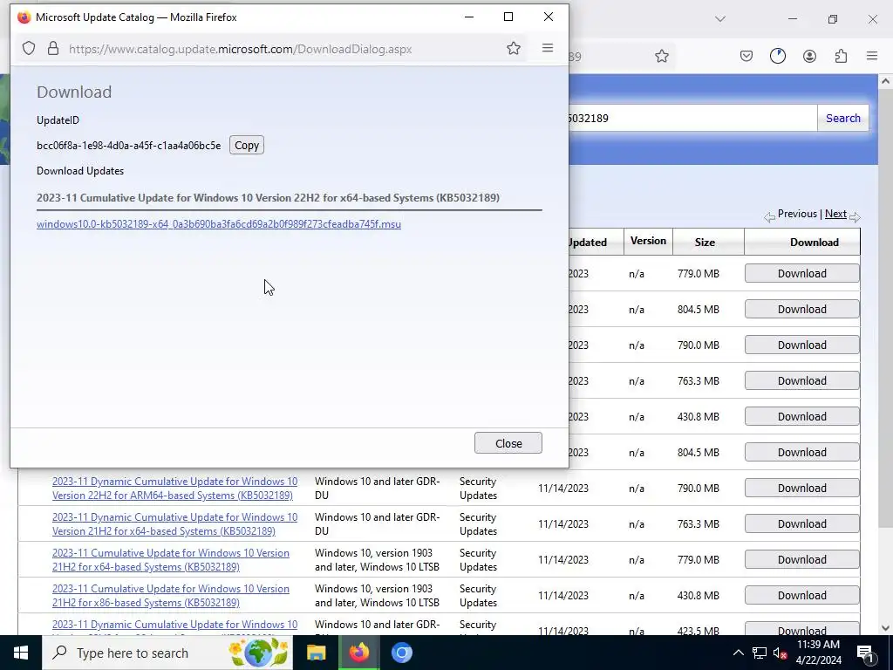
Task: Open the notification center icon
Action: [x=865, y=653]
